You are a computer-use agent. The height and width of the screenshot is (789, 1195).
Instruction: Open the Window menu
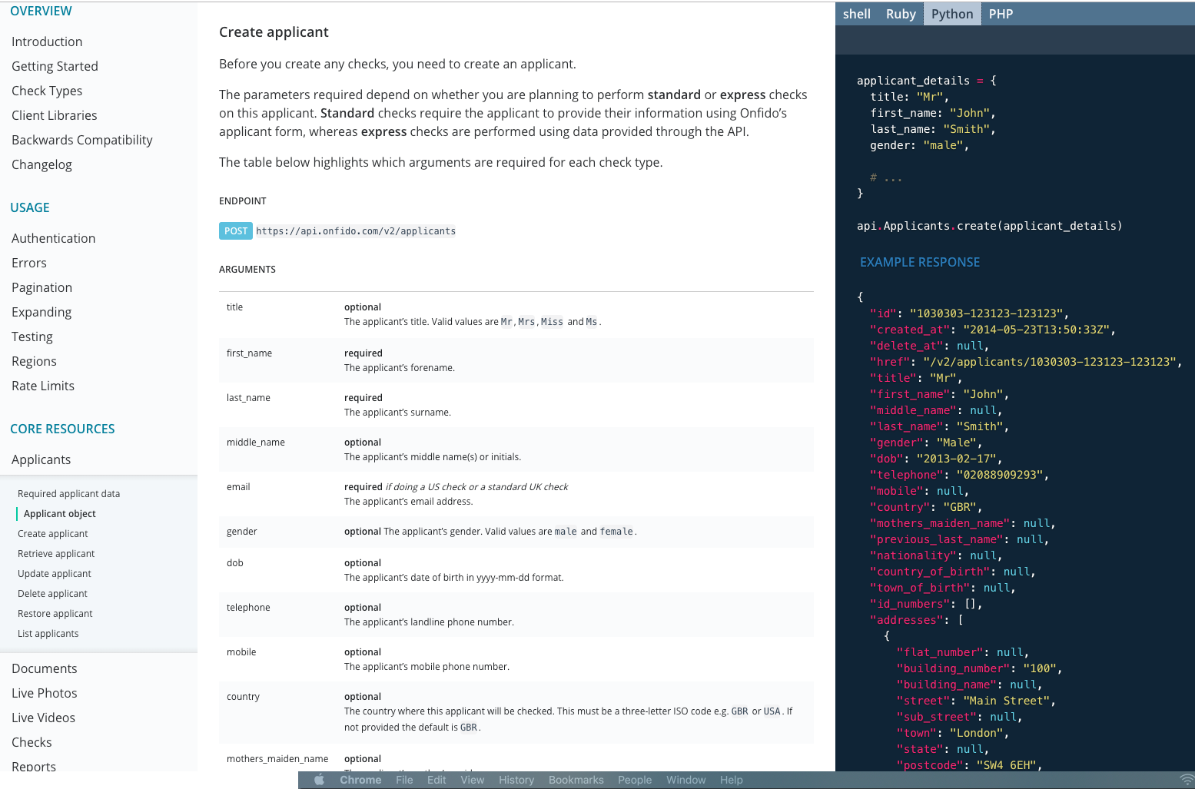coord(685,779)
